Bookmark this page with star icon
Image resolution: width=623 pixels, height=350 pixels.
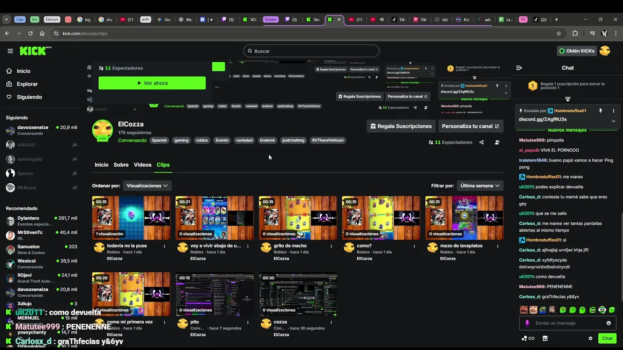[559, 34]
